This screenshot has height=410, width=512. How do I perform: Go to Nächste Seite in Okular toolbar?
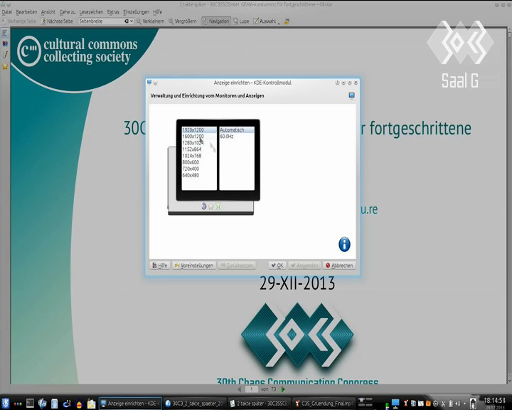click(57, 21)
